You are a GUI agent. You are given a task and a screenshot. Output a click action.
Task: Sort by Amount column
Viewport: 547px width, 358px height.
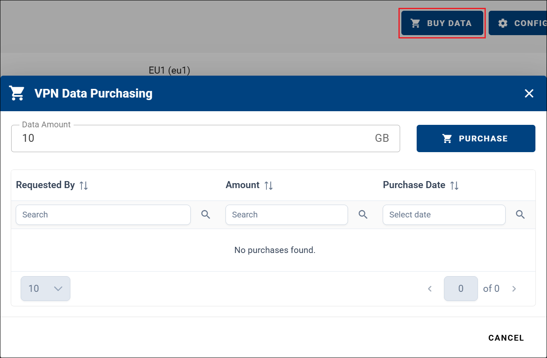(269, 185)
